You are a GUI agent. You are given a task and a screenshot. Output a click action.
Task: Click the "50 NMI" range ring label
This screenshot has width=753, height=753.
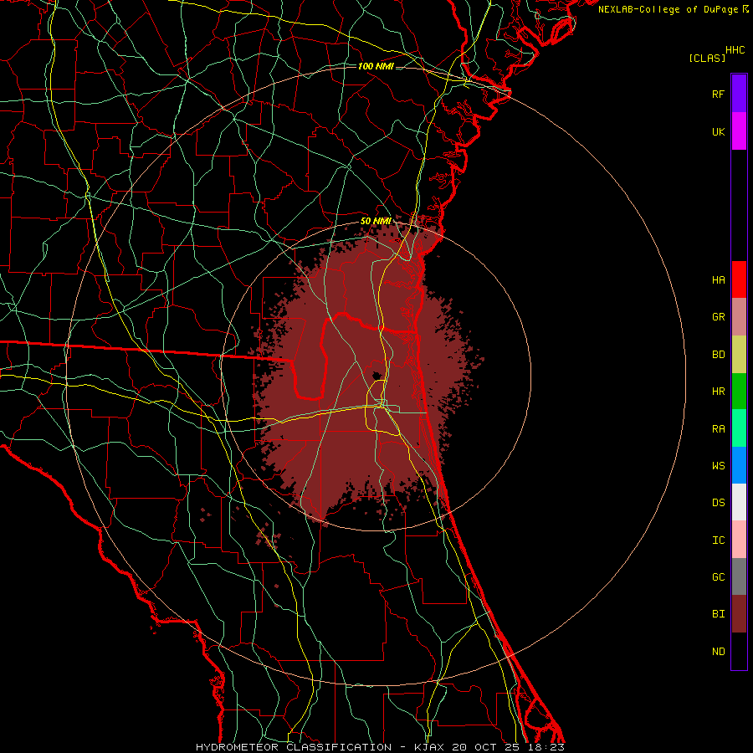click(376, 221)
